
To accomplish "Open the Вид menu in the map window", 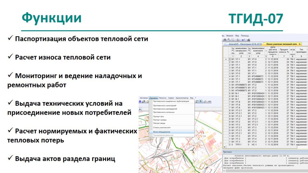I will 192,98.
